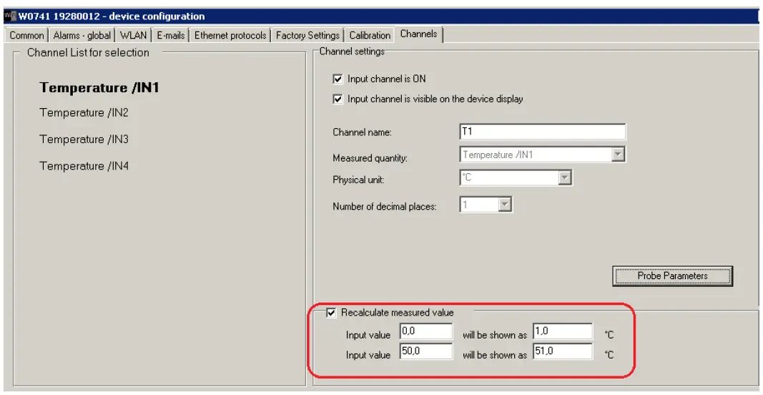The width and height of the screenshot is (763, 395).
Task: Choose Temperature /IN3 from channel list
Action: (84, 140)
